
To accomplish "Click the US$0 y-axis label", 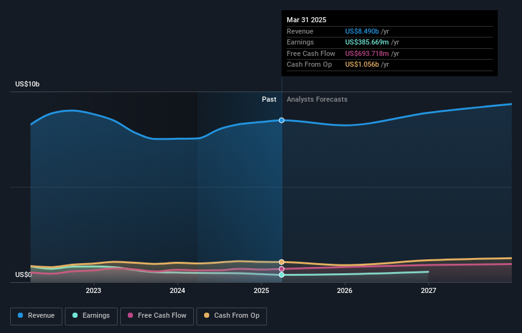I will tap(24, 275).
